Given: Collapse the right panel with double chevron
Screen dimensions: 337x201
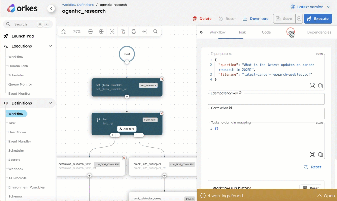Looking at the screenshot, I should point(201,32).
